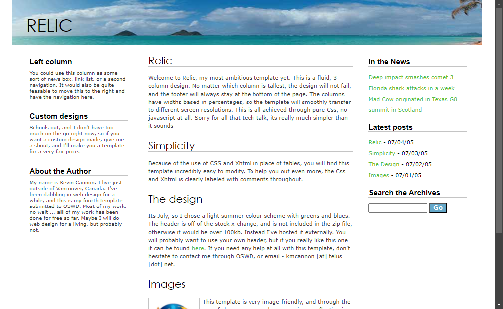Screen dimensions: 503x309
Task: Click the RELIC site title in the header
Action: 49,26
